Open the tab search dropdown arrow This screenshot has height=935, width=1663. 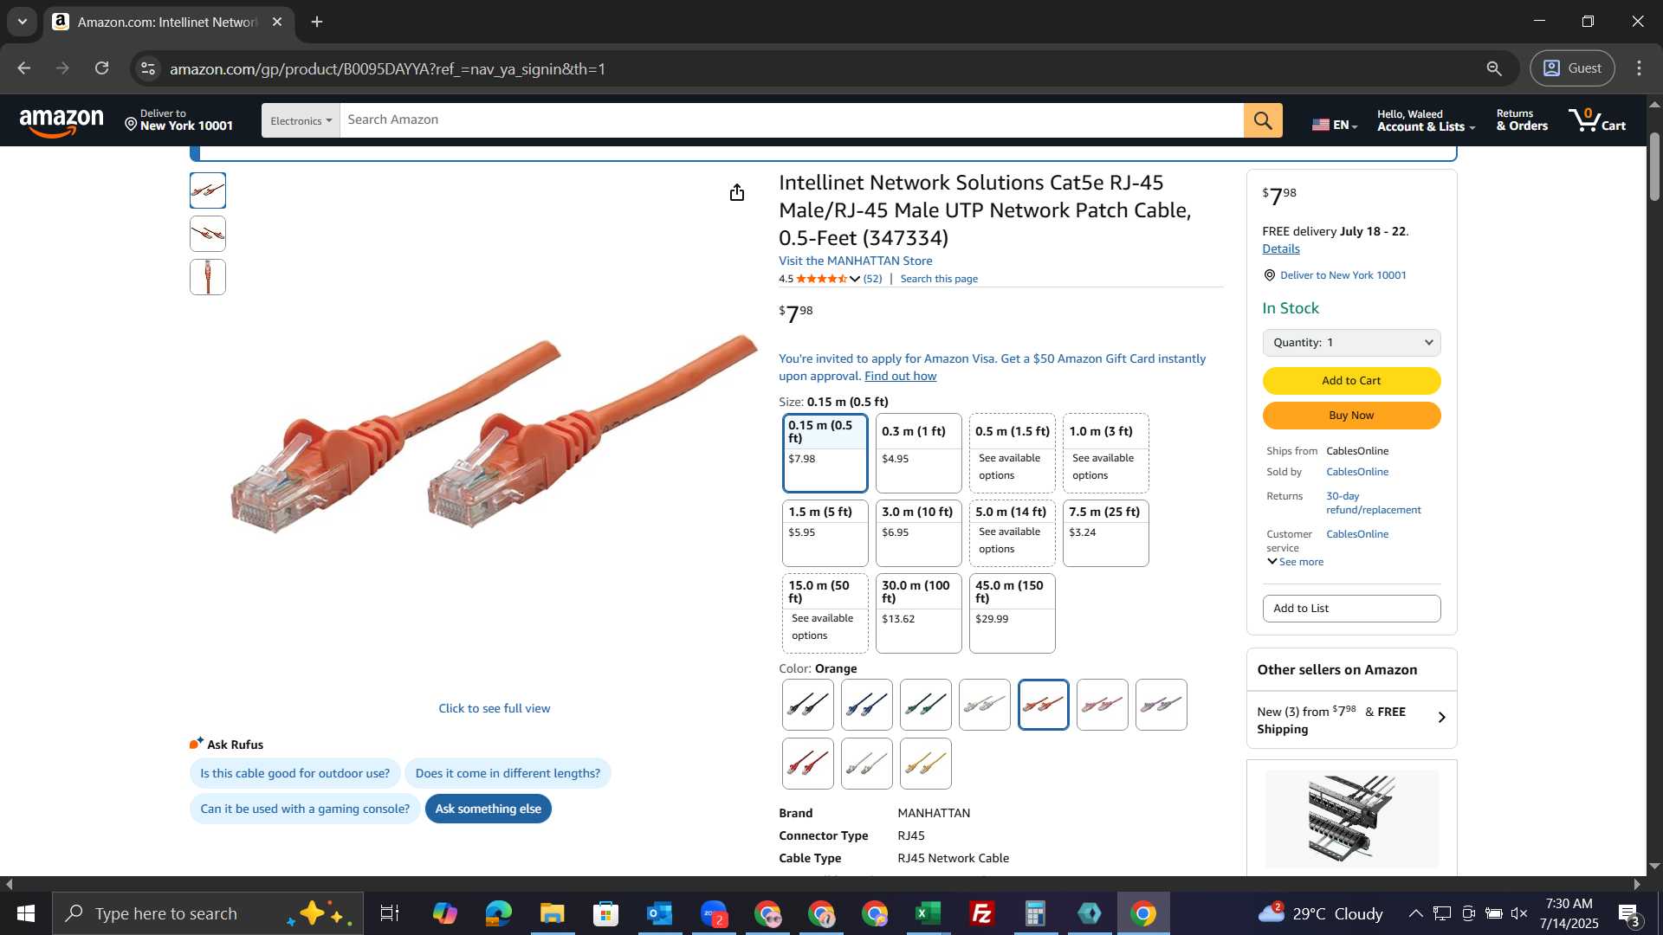pyautogui.click(x=23, y=22)
